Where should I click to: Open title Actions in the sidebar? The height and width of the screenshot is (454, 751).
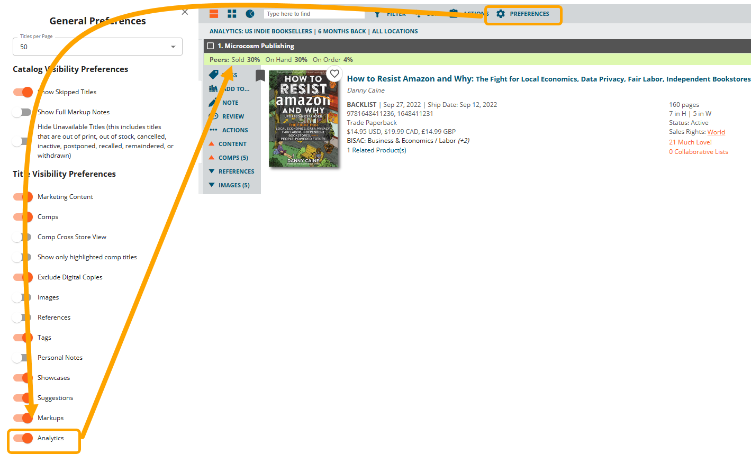click(x=235, y=130)
